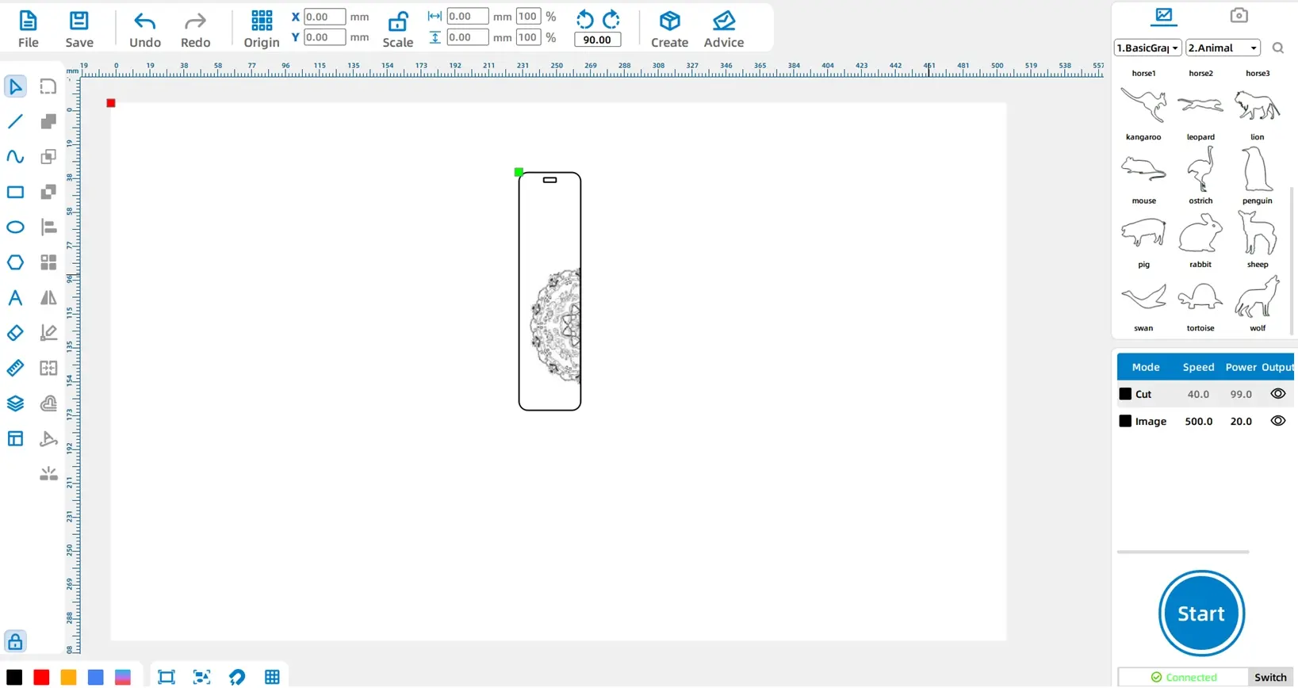Insert the kangaroo shape thumbnail
This screenshot has width=1298, height=688.
pos(1143,106)
